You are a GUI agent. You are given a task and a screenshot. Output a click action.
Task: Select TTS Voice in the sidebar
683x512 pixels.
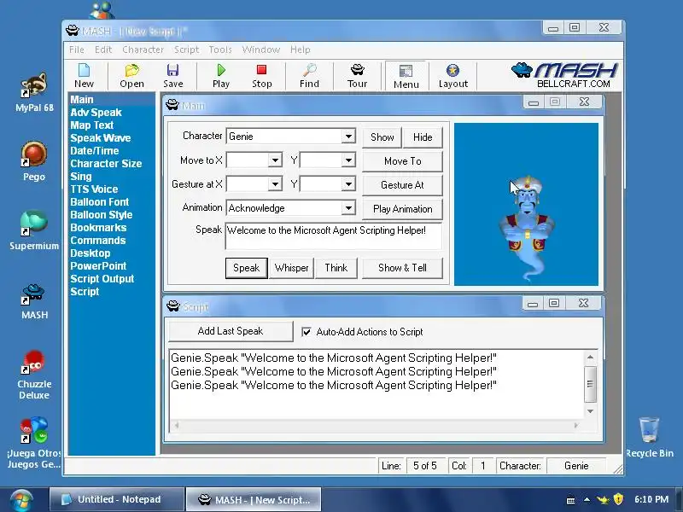94,189
